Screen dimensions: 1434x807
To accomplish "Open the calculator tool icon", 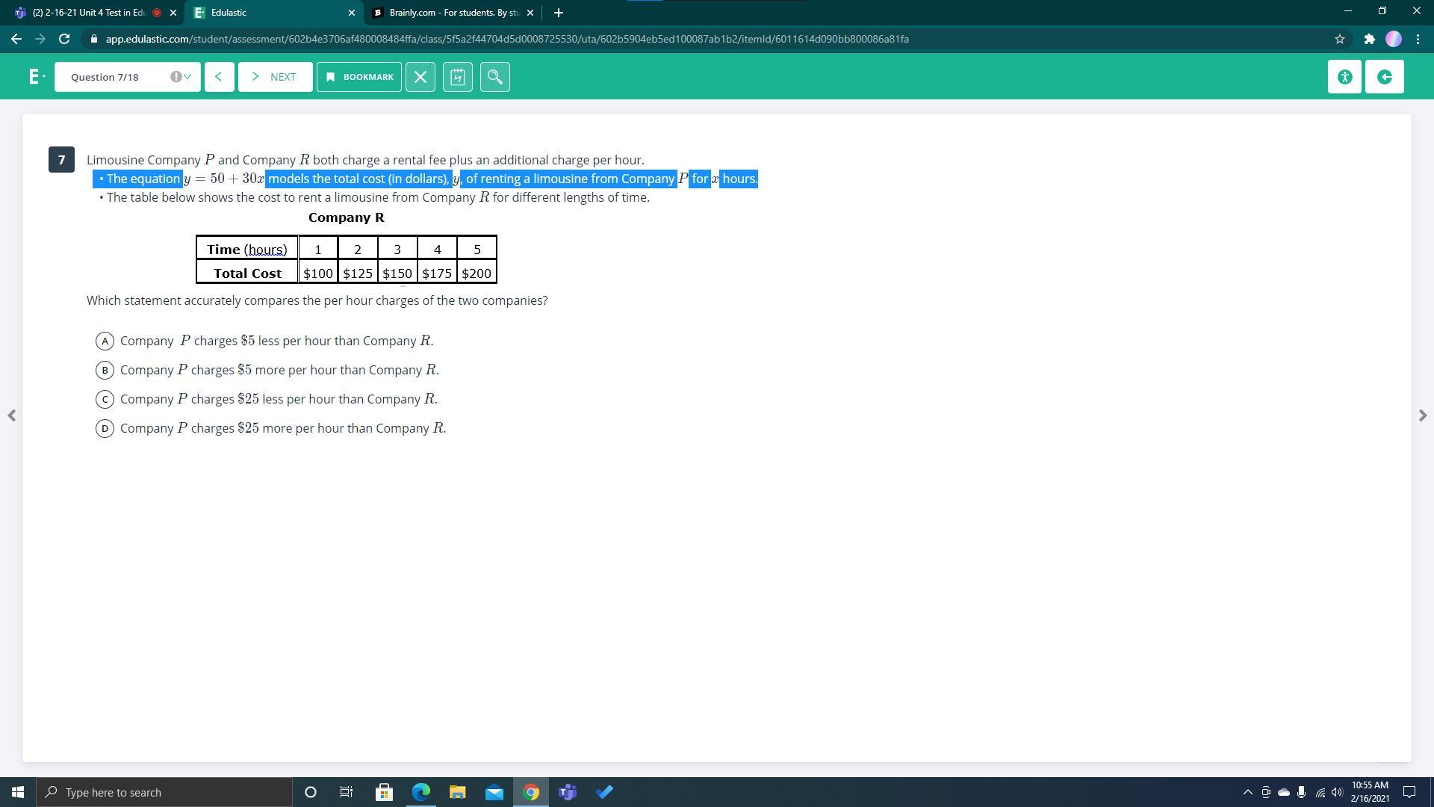I will [458, 77].
